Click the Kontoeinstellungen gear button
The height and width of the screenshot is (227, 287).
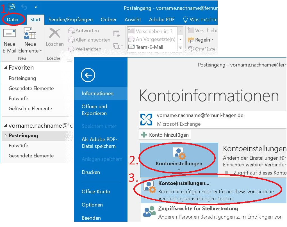click(179, 158)
